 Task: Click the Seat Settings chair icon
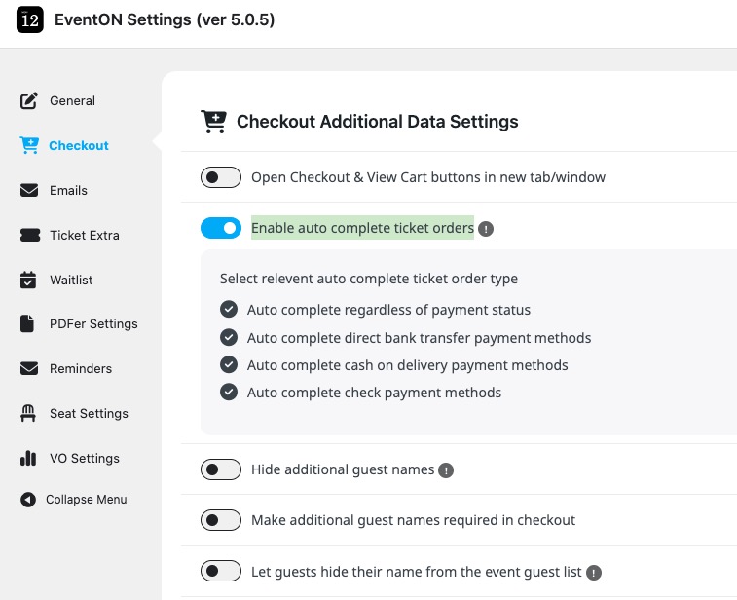[29, 413]
